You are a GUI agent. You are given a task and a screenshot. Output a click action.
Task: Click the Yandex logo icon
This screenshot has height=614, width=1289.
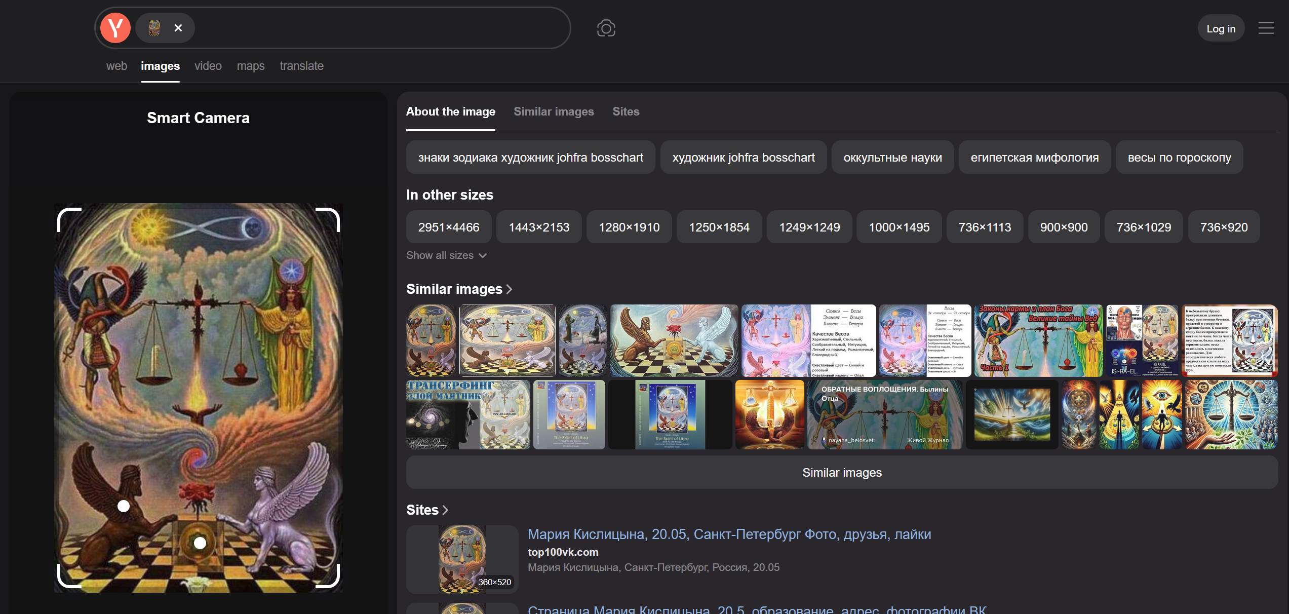click(x=115, y=28)
